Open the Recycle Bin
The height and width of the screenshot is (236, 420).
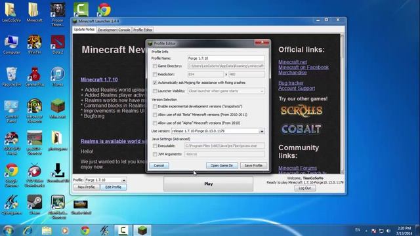(12, 77)
